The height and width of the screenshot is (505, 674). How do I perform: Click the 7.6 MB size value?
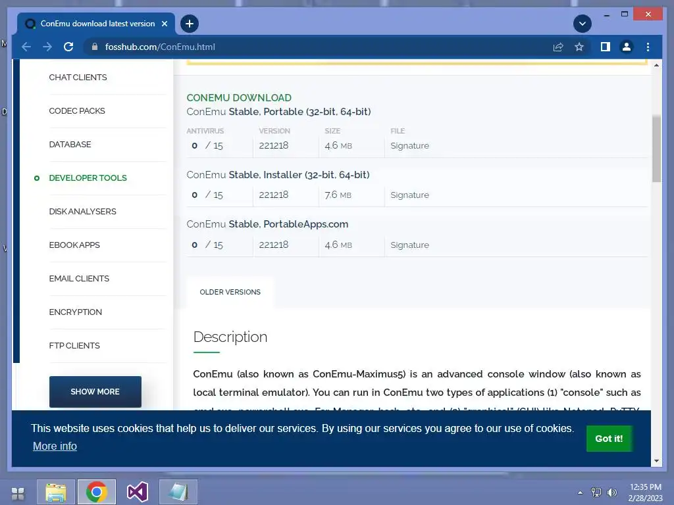[x=338, y=195]
